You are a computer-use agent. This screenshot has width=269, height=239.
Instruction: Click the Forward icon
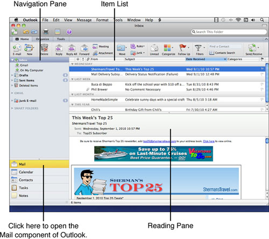click(84, 48)
